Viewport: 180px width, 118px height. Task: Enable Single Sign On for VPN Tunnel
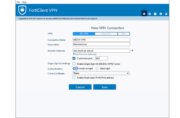click(x=74, y=64)
